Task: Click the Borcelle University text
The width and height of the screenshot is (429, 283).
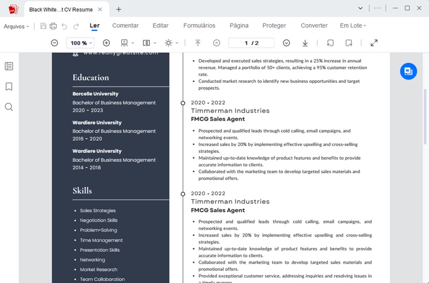Action: (x=95, y=94)
